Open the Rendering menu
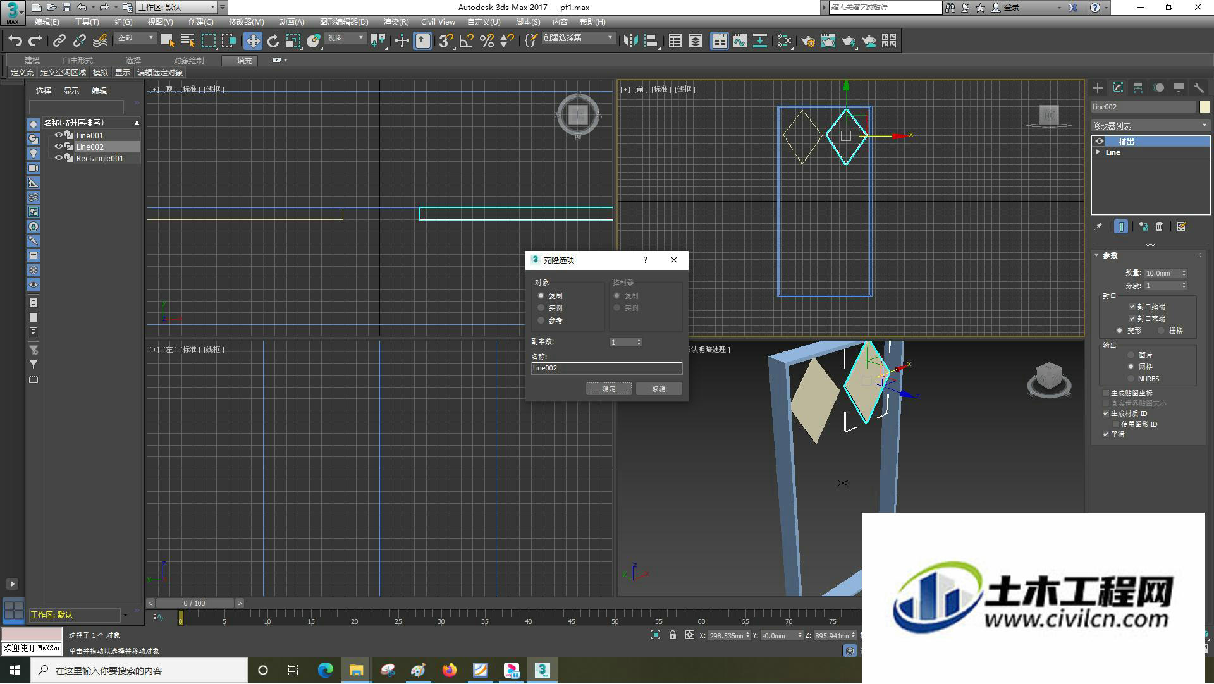 coord(396,22)
